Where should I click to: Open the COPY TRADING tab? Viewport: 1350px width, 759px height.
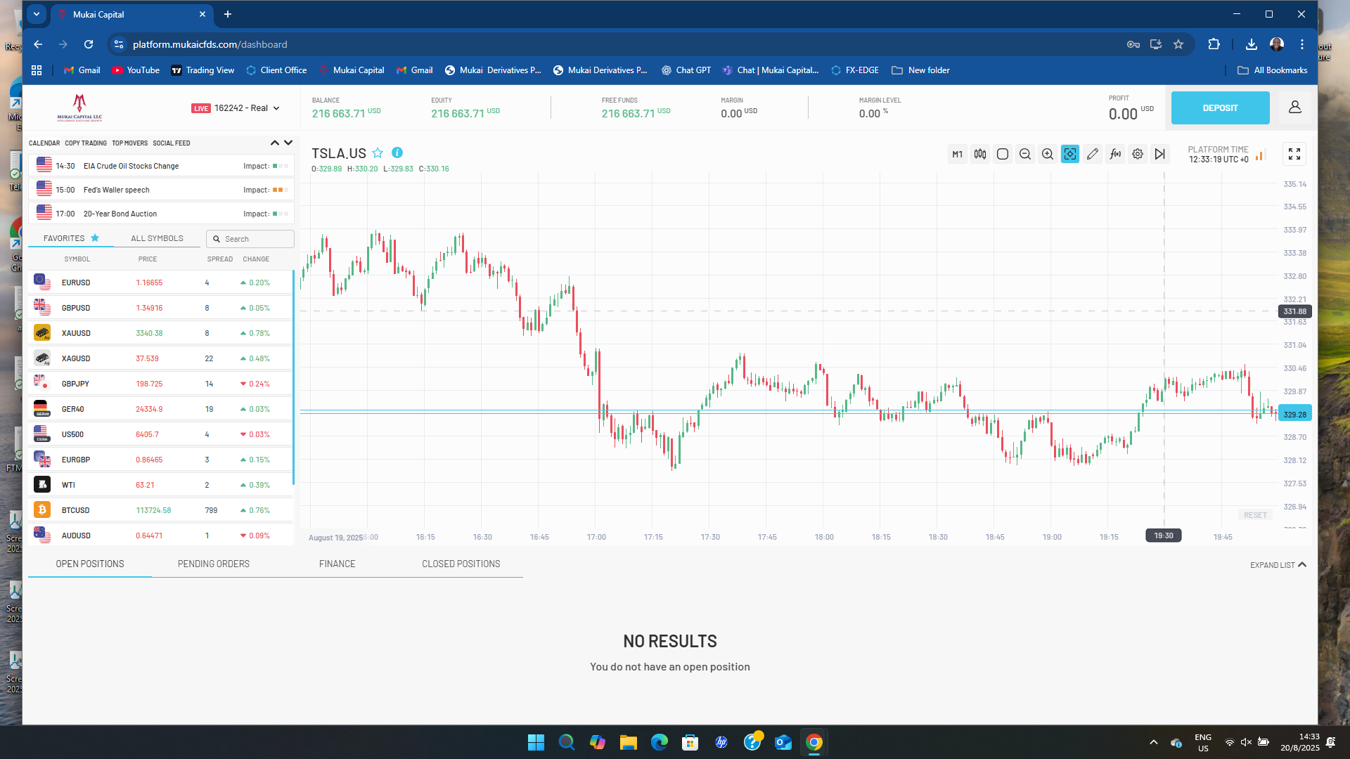86,143
